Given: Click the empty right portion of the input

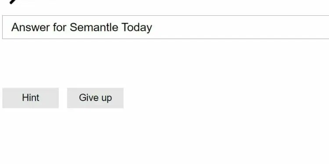Looking at the screenshot, I should tap(241, 27).
